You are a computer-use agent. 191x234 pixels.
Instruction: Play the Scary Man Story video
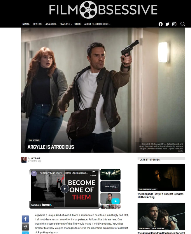[64, 189]
